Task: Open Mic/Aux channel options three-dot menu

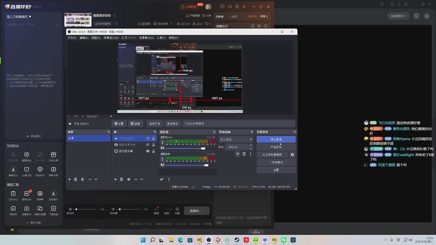Action: (162, 142)
